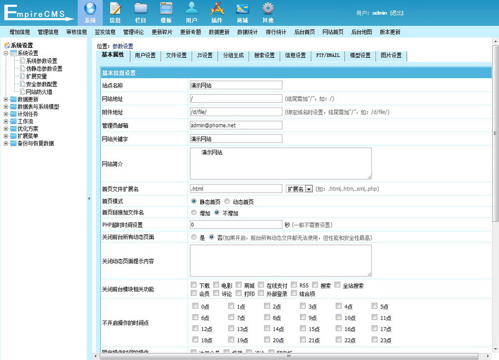Click the page icon beside 网站防火墙

[x=22, y=91]
